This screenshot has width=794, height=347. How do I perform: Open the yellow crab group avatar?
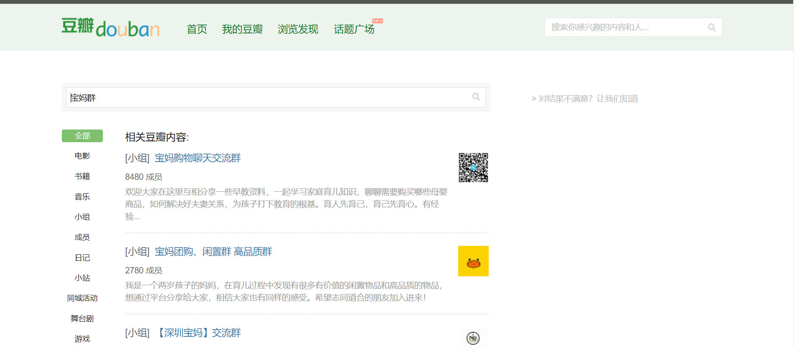(473, 261)
